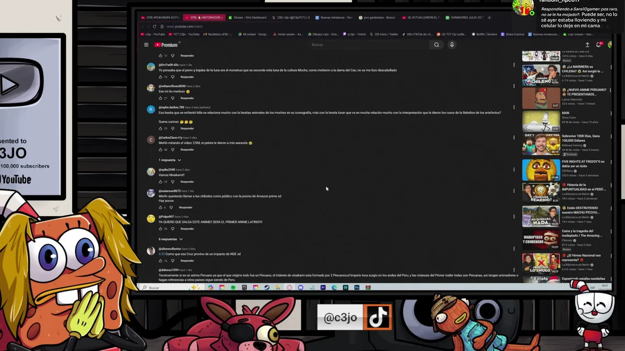Viewport: 625px width, 351px height.
Task: Like the @CarlosClavo-t1y comment
Action: pyautogui.click(x=160, y=150)
